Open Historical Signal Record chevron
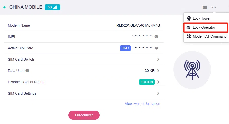Viewport: 229px width, 124px height. tap(158, 82)
